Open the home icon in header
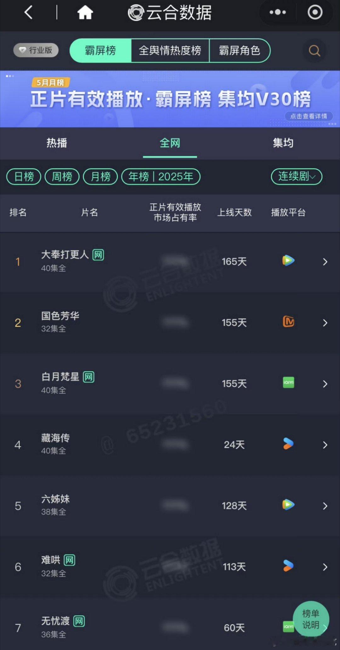Image resolution: width=340 pixels, height=650 pixels. (x=85, y=13)
